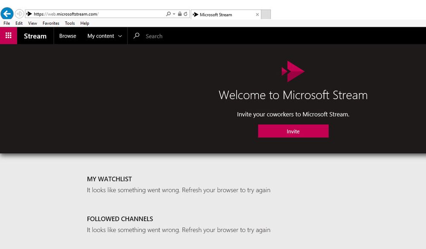The height and width of the screenshot is (249, 426).
Task: Click the refresh page icon
Action: pos(185,14)
